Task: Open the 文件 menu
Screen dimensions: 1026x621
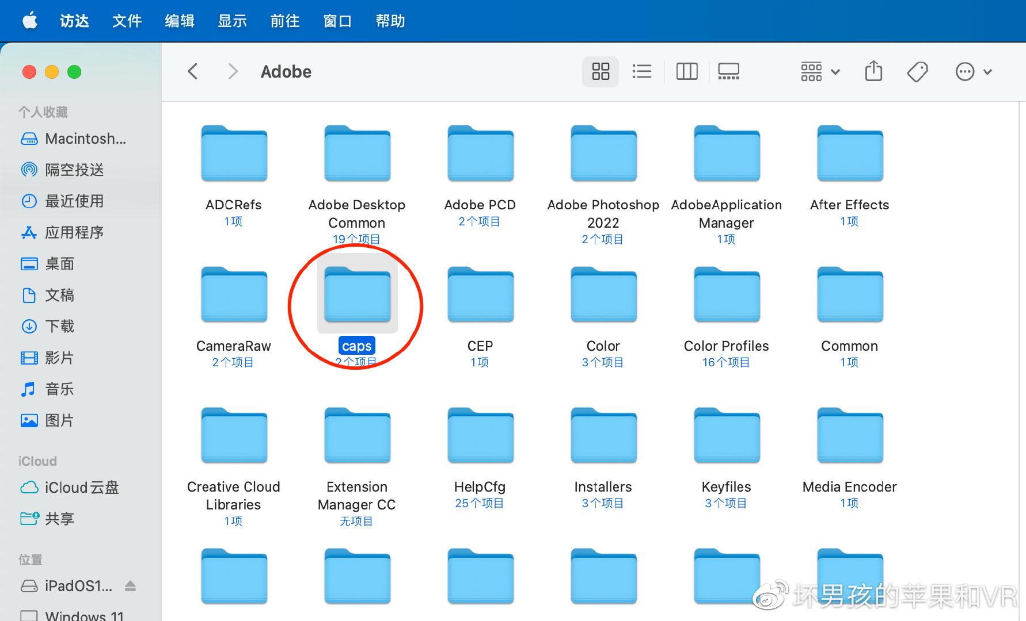Action: click(127, 21)
